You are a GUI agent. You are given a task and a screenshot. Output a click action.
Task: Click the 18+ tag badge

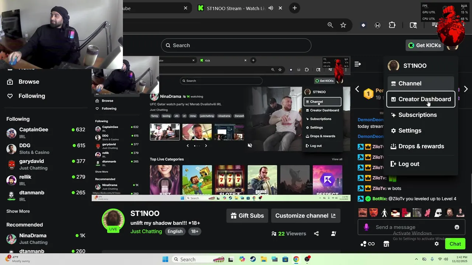click(x=195, y=232)
